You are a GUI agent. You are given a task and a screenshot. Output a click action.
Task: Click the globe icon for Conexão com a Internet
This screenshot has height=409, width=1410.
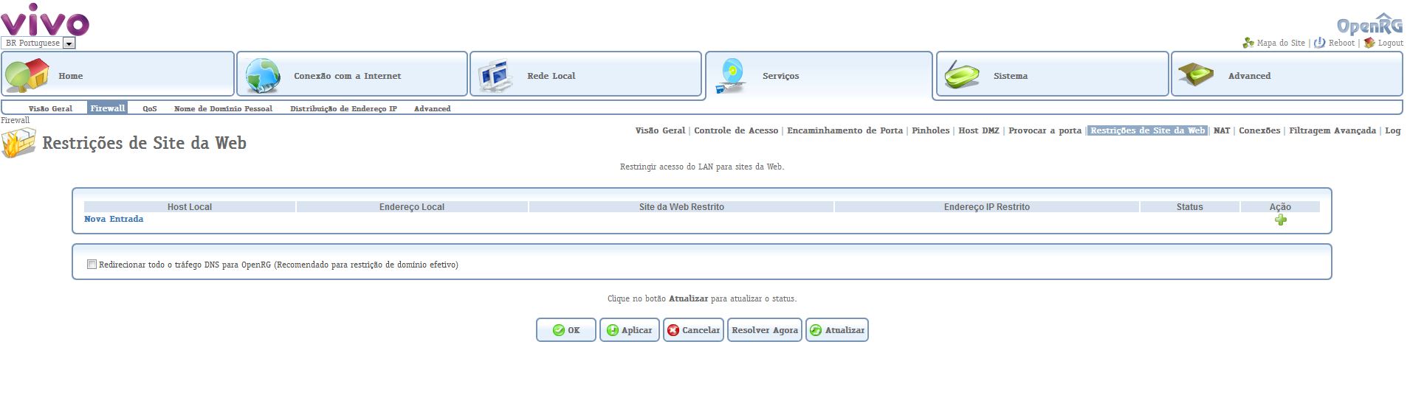(x=263, y=75)
